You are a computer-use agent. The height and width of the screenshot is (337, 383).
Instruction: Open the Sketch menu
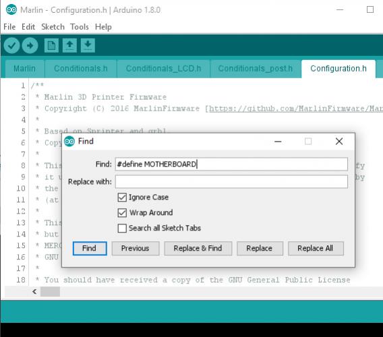click(x=53, y=26)
